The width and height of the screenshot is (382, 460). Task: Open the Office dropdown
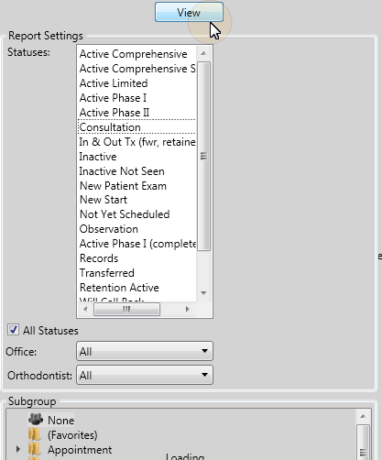tap(145, 351)
